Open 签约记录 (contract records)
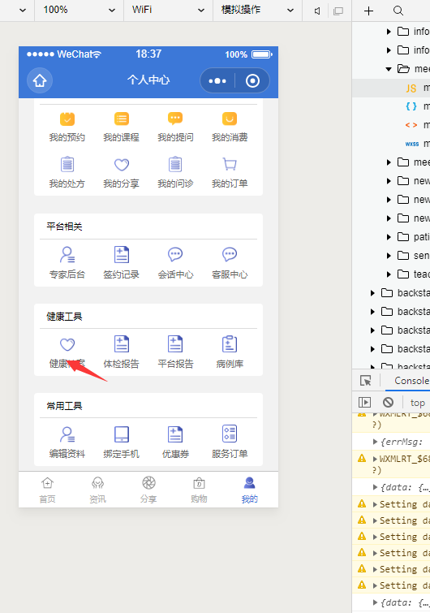430x613 pixels. point(122,263)
